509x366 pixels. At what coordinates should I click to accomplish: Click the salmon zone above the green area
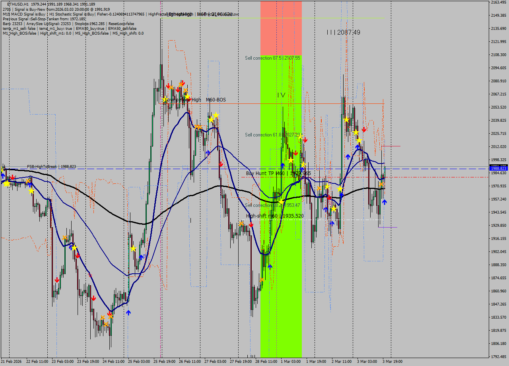point(280,28)
